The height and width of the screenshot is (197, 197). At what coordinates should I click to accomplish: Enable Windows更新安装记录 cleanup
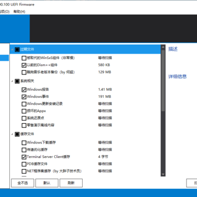(24, 104)
